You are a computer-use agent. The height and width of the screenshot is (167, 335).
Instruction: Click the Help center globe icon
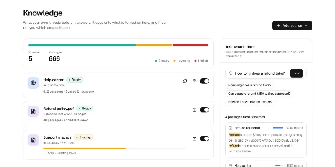33,83
